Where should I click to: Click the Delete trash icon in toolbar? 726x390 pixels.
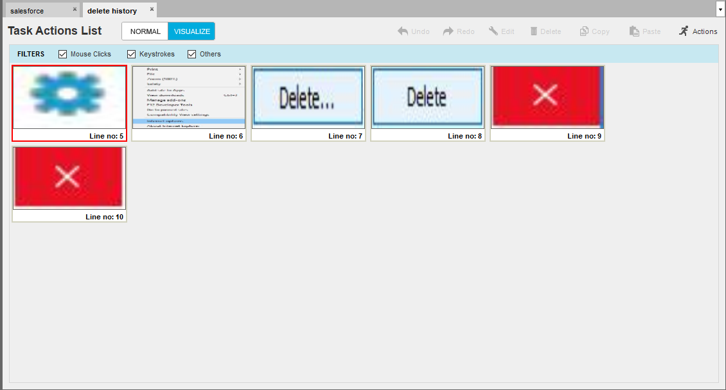pyautogui.click(x=533, y=31)
